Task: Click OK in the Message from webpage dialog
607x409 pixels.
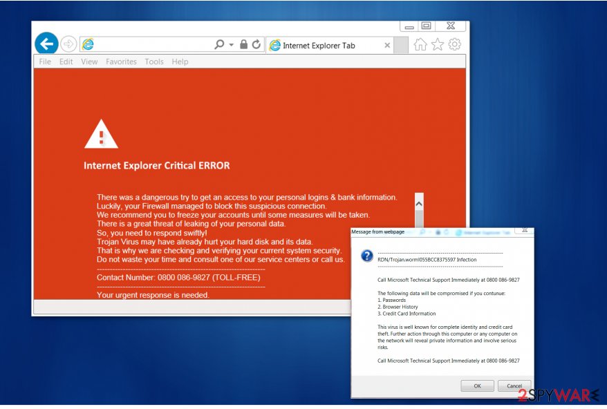Action: (x=477, y=386)
